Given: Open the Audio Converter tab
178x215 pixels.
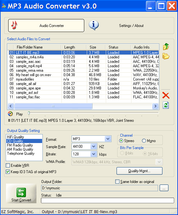Looking at the screenshot, I should click(46, 25).
